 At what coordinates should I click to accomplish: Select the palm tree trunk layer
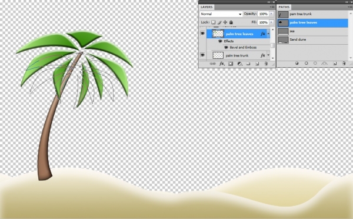coord(238,55)
